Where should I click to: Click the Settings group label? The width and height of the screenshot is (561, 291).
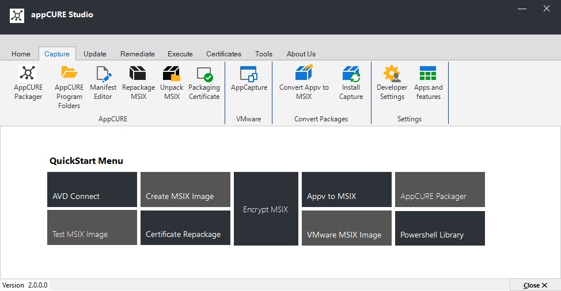(410, 119)
